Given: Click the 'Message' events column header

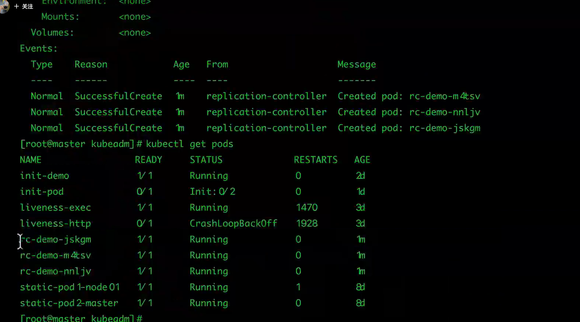Looking at the screenshot, I should pyautogui.click(x=357, y=65).
